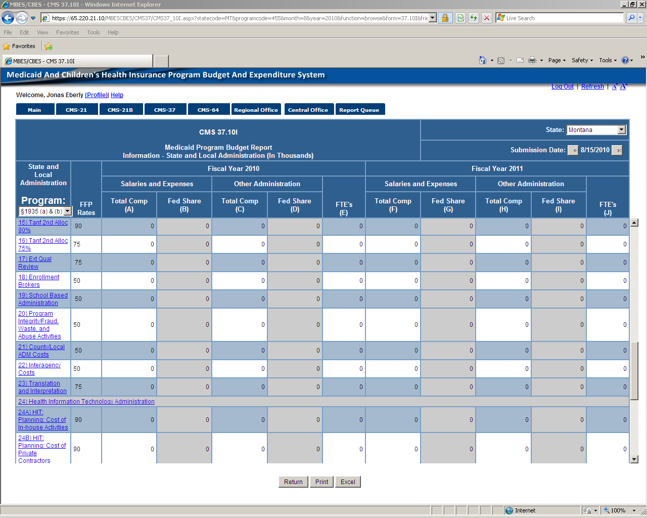This screenshot has width=647, height=518.
Task: Click the browser Back arrow button
Action: pos(8,18)
